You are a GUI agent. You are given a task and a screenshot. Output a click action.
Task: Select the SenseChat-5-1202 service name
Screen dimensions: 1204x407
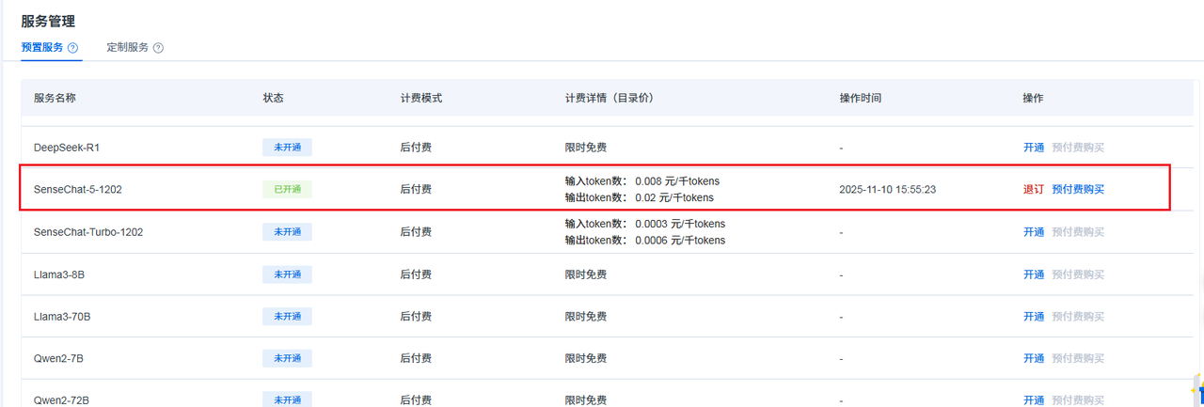click(77, 189)
